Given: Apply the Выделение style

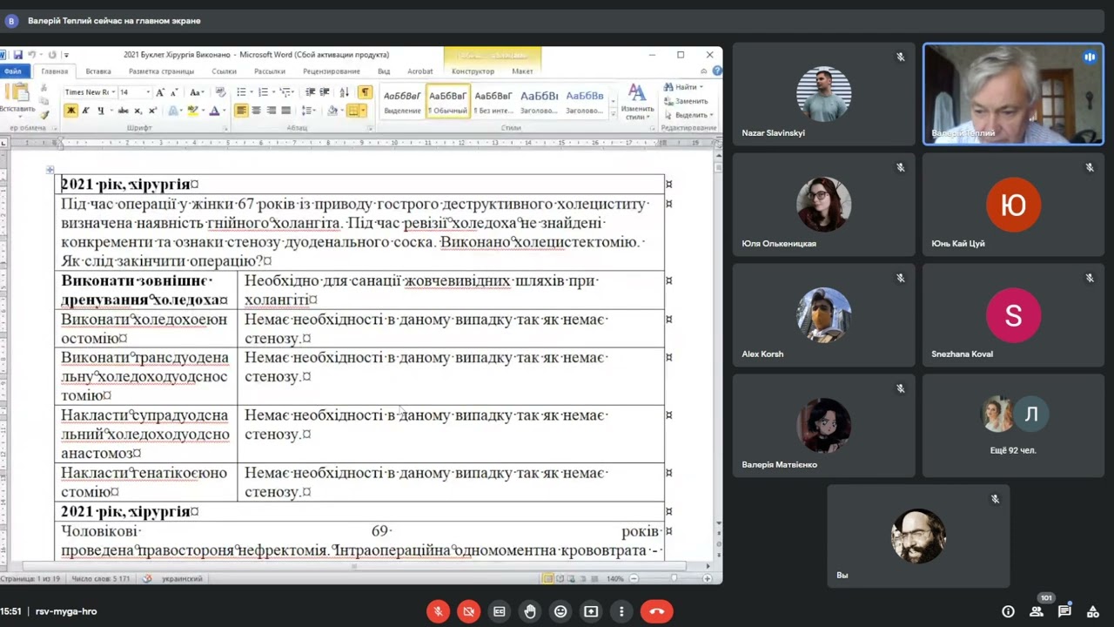Looking at the screenshot, I should tap(402, 102).
